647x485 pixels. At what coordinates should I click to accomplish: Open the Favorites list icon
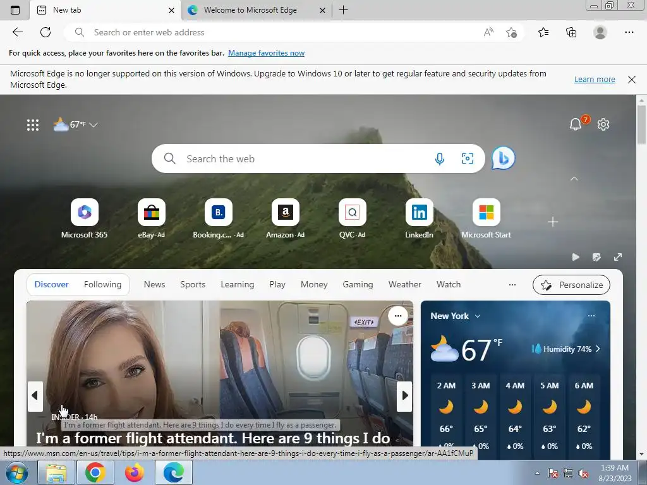tap(543, 32)
